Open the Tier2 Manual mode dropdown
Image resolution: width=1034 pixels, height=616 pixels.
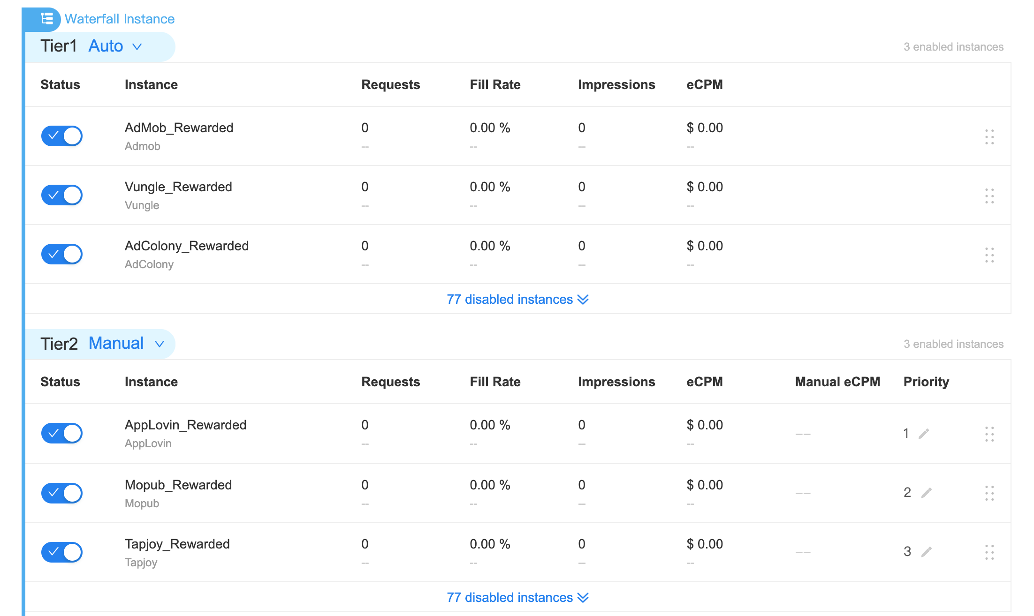(x=126, y=344)
